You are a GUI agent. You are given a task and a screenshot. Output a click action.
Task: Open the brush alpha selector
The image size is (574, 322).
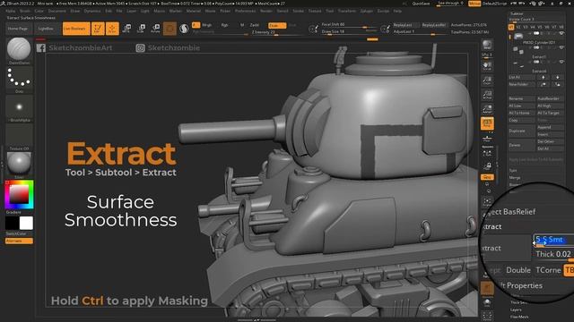(x=19, y=106)
